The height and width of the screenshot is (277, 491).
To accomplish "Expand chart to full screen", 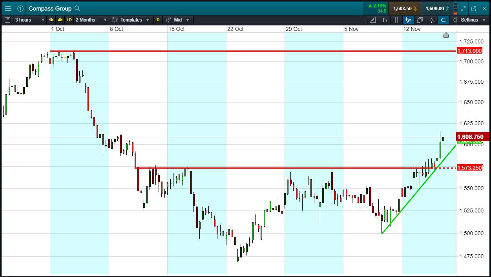I will pos(464,8).
